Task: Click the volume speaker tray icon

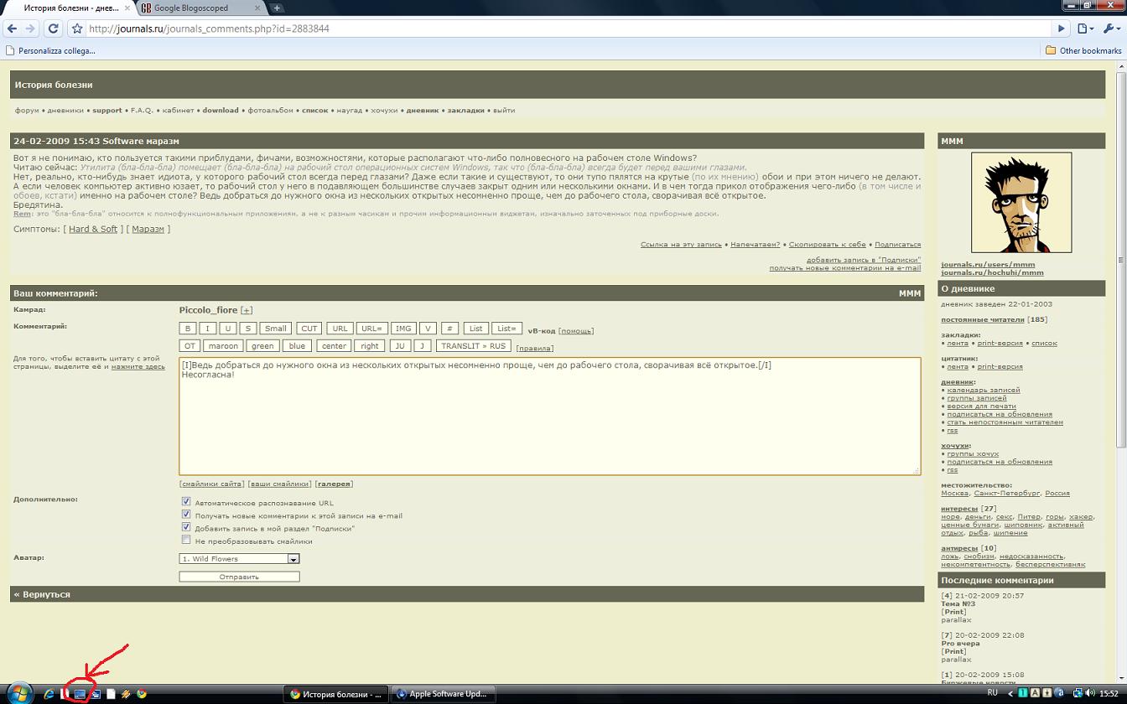Action: [x=1089, y=693]
